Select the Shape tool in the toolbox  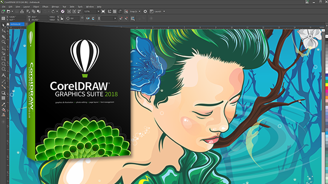click(3, 31)
